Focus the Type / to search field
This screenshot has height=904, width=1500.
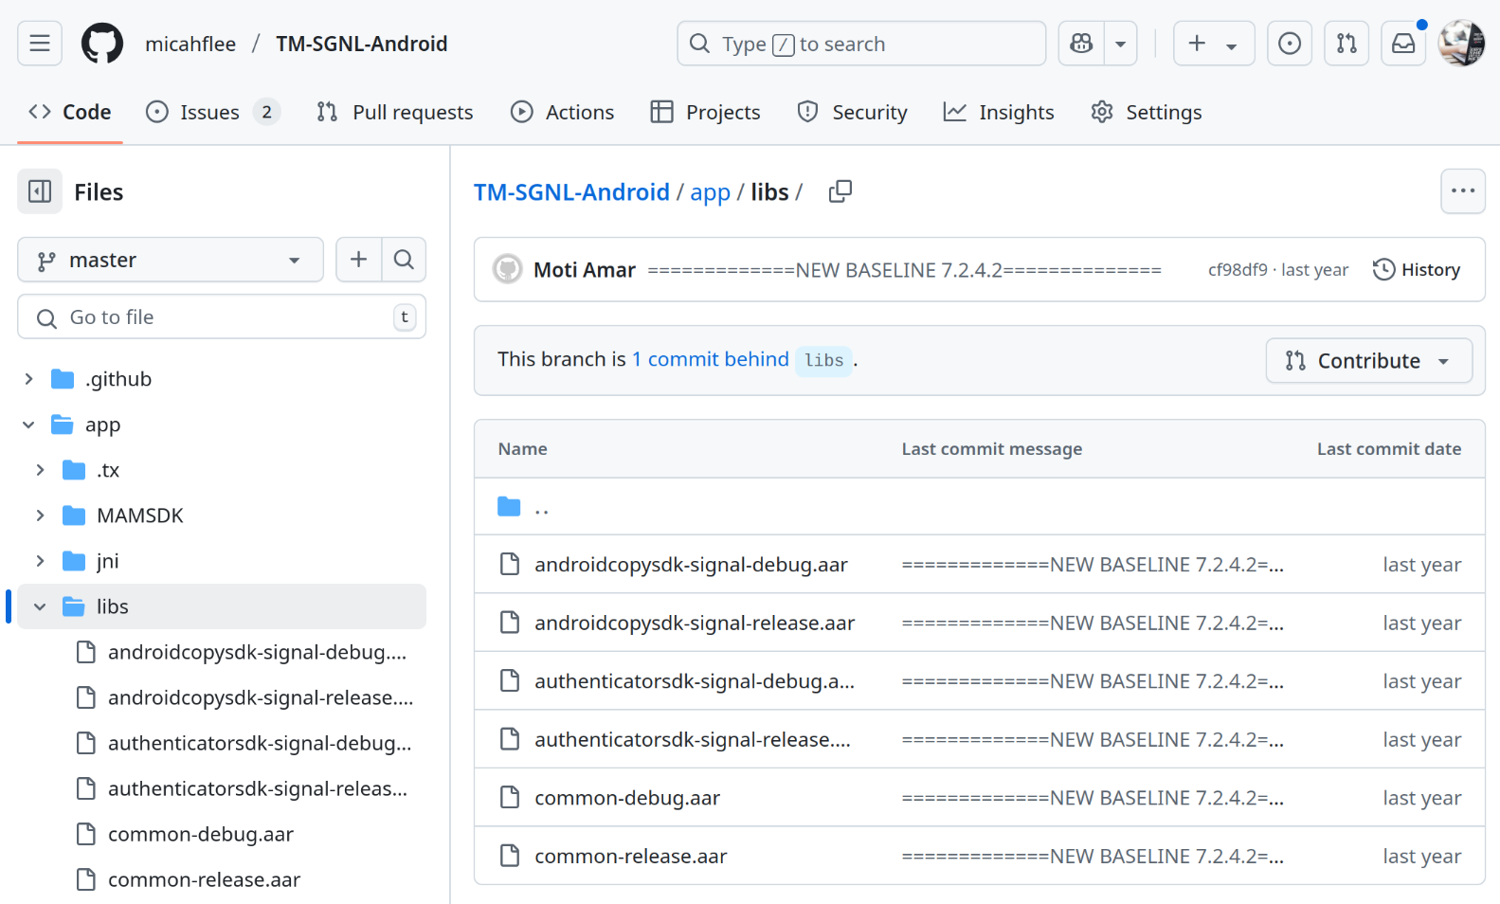tap(861, 44)
